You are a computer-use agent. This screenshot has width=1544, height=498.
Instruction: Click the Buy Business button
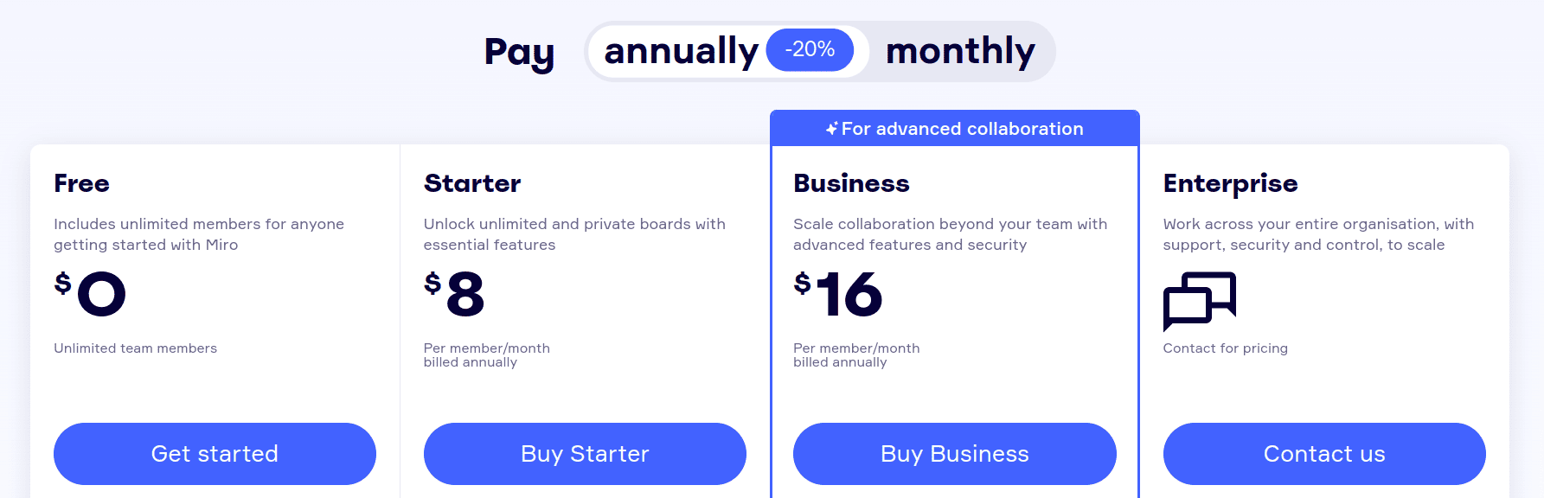click(x=955, y=454)
